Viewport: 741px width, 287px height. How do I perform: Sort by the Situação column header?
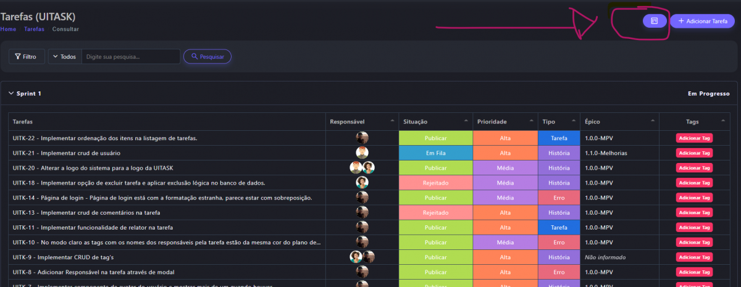pyautogui.click(x=416, y=122)
